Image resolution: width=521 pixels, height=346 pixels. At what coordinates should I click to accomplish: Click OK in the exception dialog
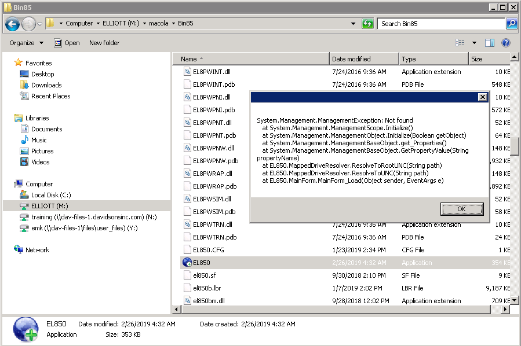[461, 209]
